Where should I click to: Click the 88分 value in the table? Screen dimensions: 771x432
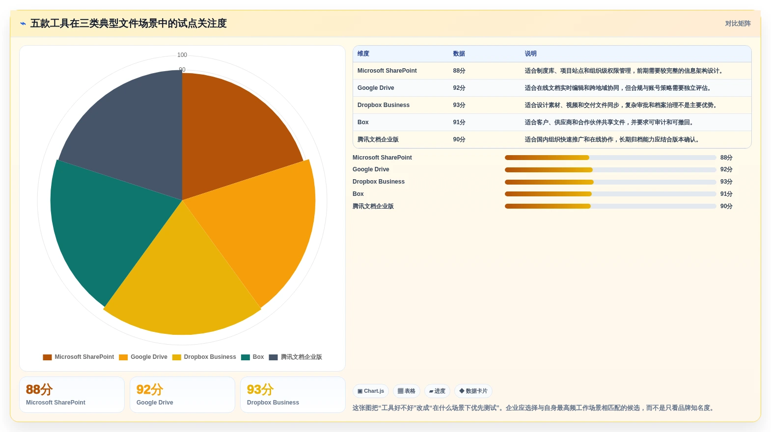pos(459,71)
